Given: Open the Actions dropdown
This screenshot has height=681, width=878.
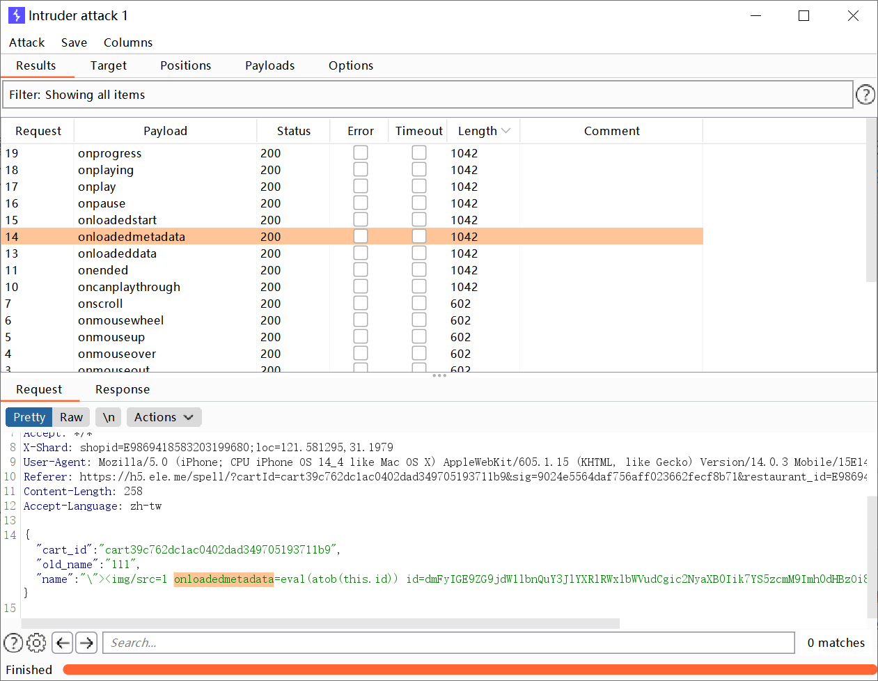Looking at the screenshot, I should tap(164, 417).
